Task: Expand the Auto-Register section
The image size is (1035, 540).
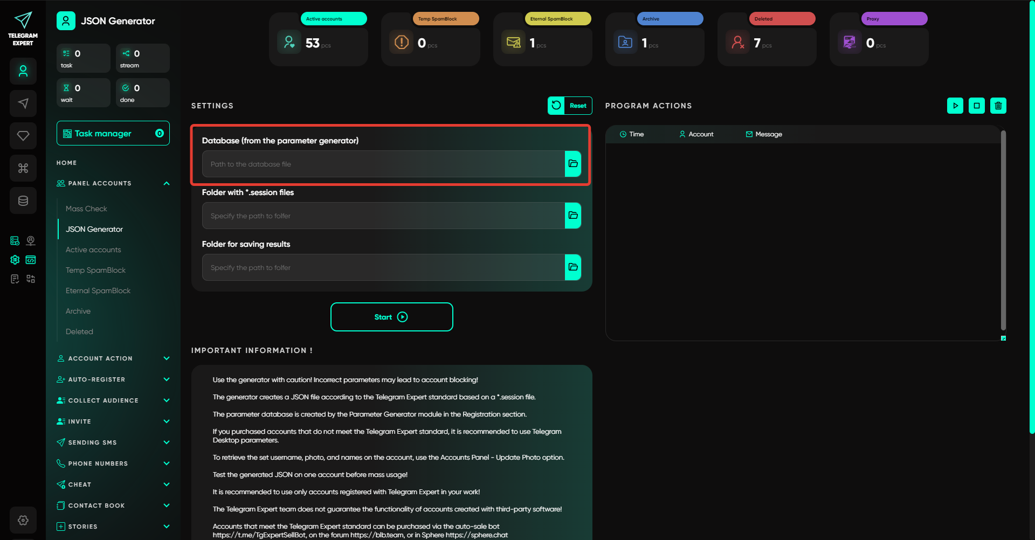Action: 167,379
